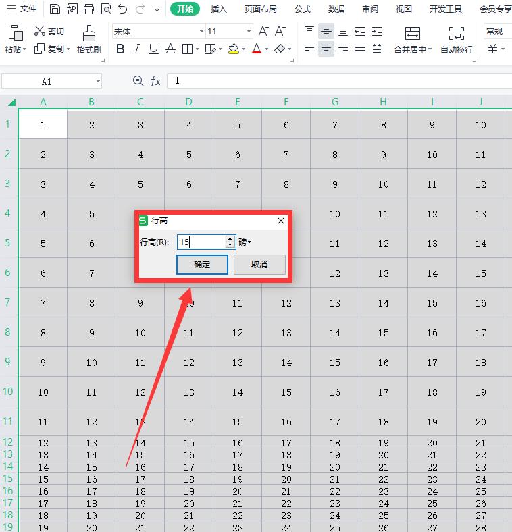Screen dimensions: 512x532
Task: Open the 磅 unit dropdown in dialog
Action: (x=245, y=242)
